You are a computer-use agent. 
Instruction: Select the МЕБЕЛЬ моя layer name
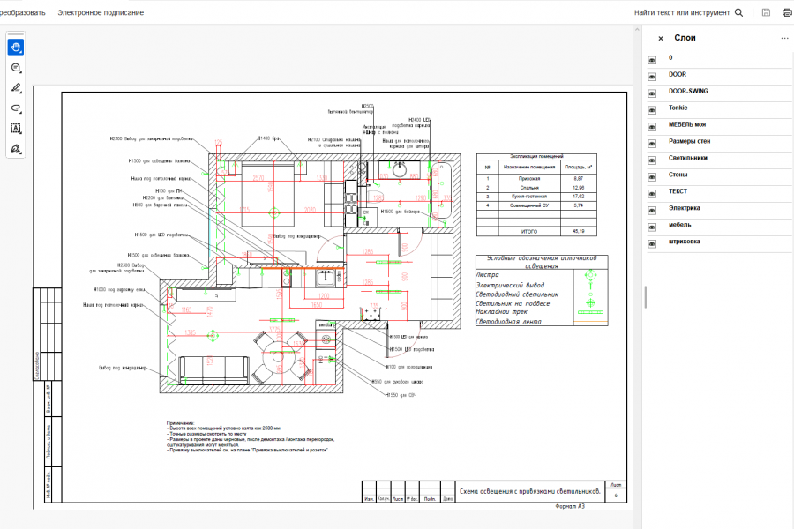pos(686,124)
